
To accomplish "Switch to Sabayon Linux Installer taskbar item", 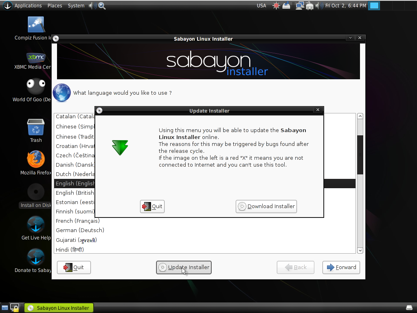I will pos(59,308).
